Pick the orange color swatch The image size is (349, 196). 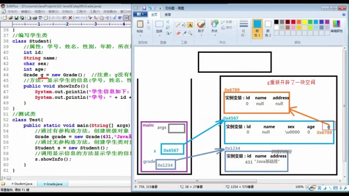click(299, 22)
